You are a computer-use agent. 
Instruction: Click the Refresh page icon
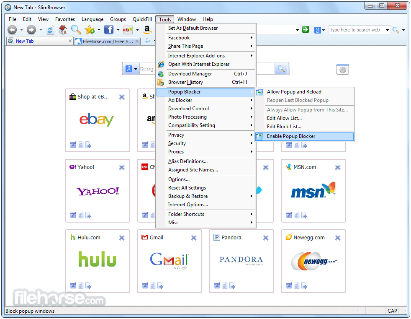click(50, 30)
